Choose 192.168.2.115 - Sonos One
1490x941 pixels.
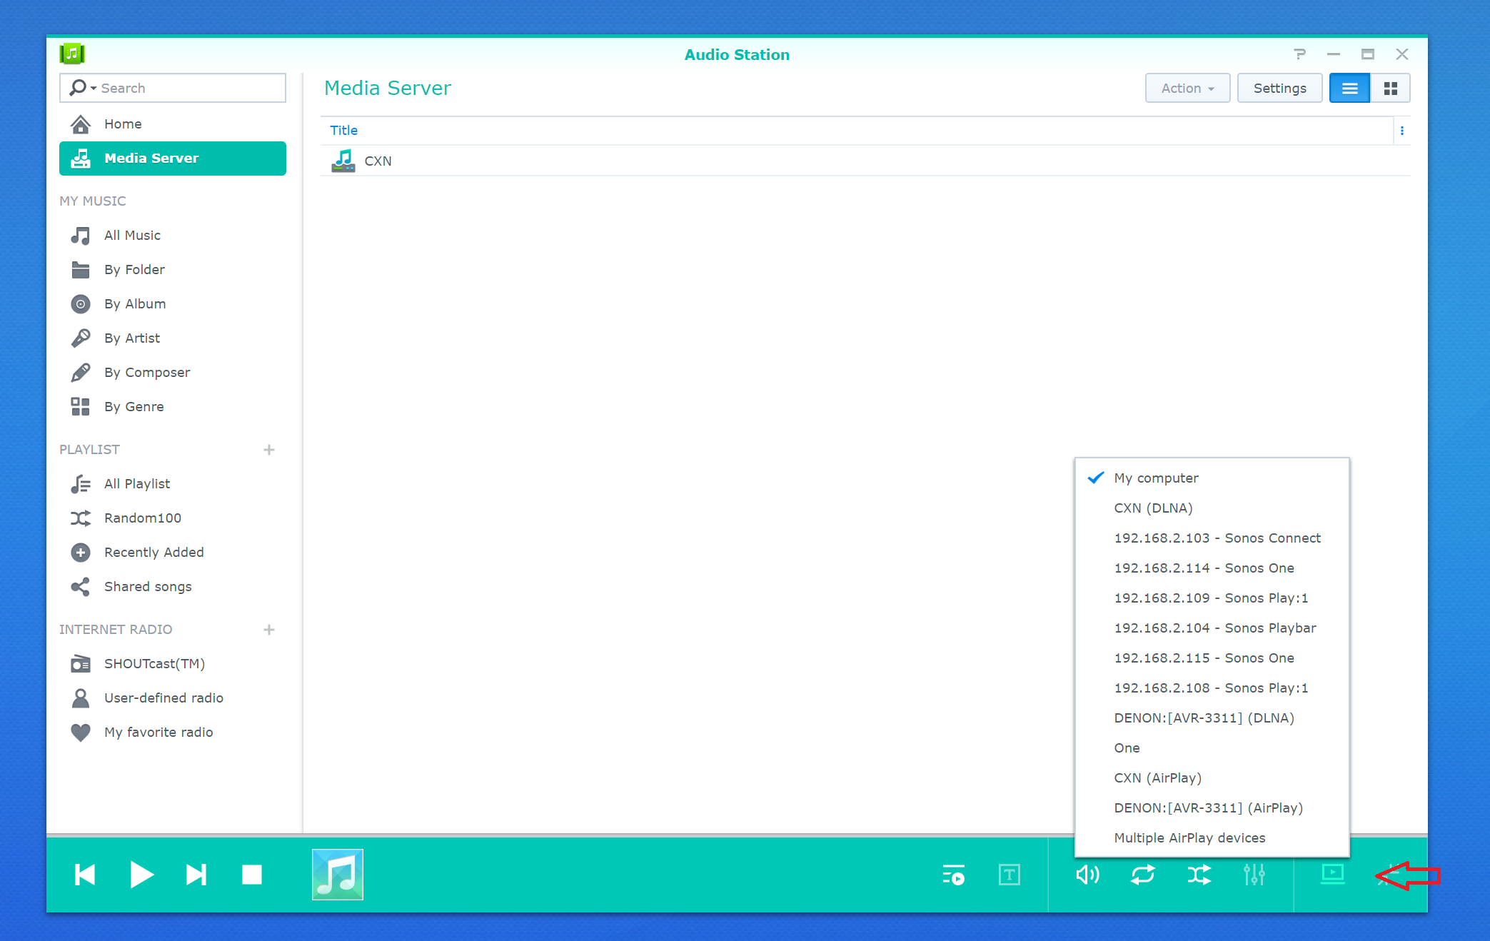click(1212, 658)
